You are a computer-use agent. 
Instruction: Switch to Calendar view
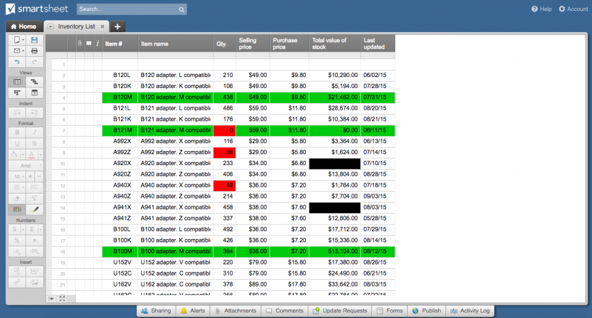tap(35, 92)
